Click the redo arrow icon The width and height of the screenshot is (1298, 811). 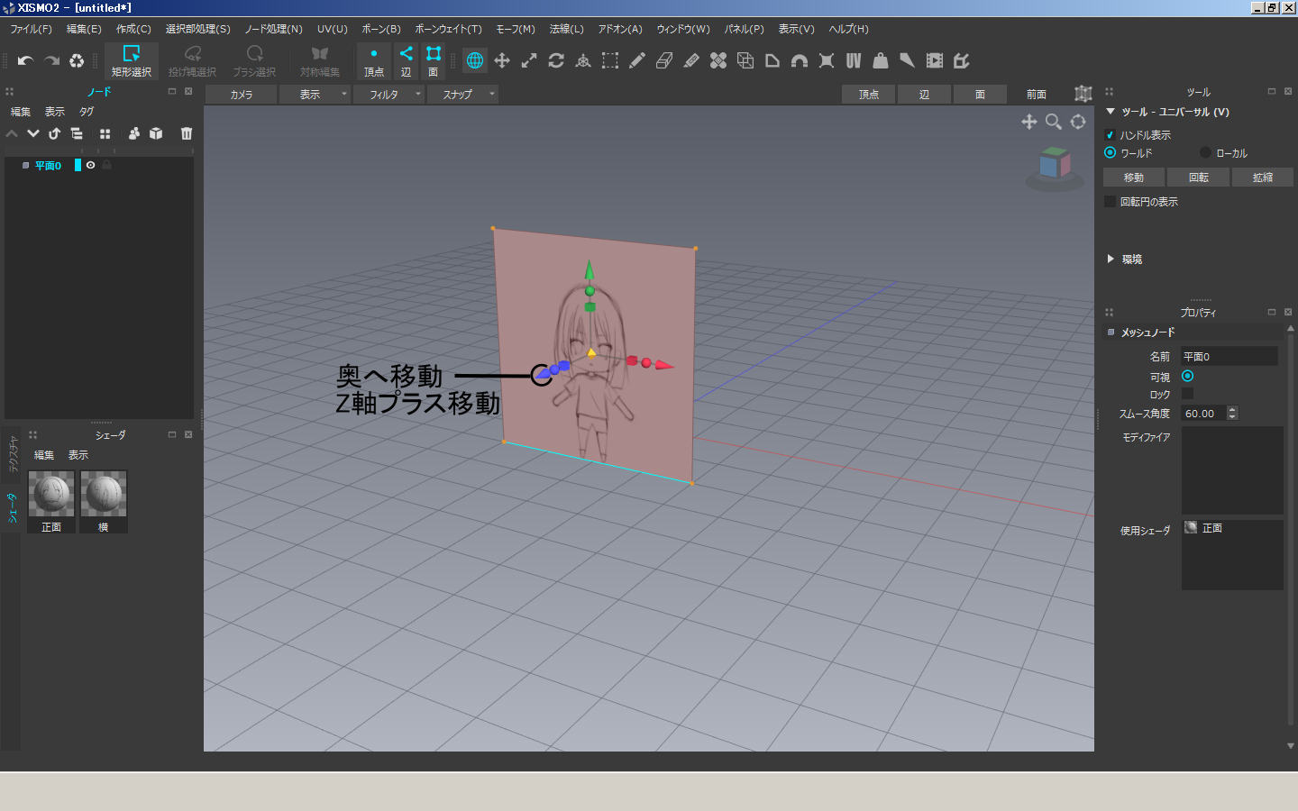tap(51, 60)
